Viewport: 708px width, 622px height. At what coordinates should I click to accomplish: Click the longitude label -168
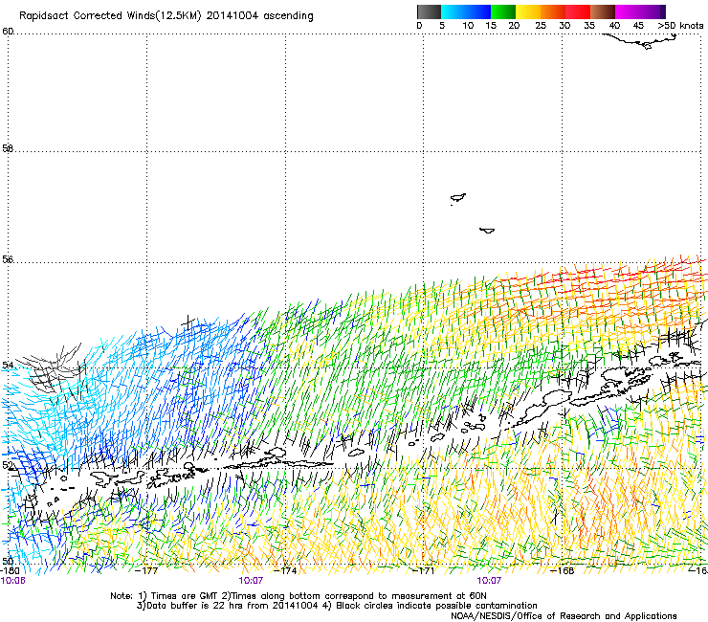pyautogui.click(x=563, y=570)
